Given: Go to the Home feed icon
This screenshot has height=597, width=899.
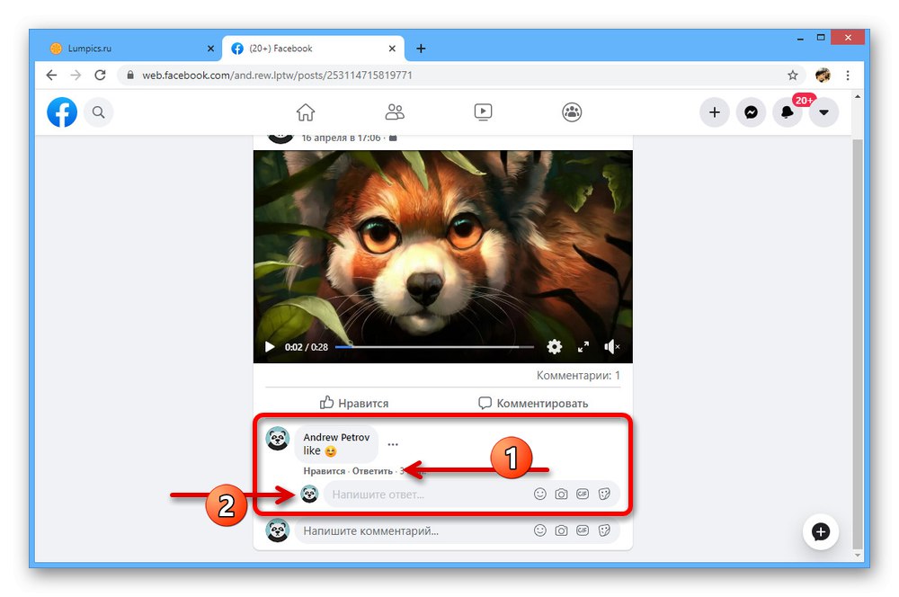Looking at the screenshot, I should click(x=306, y=111).
